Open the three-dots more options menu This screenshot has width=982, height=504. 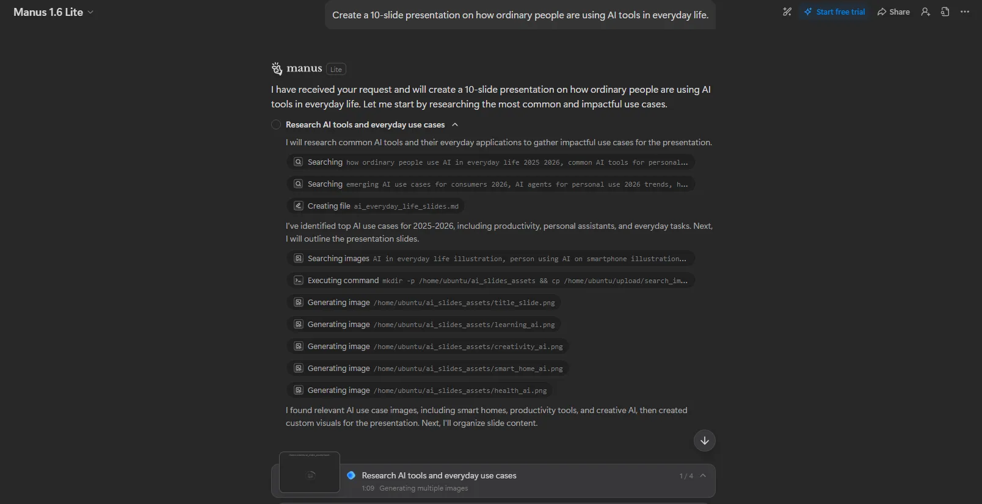click(965, 12)
